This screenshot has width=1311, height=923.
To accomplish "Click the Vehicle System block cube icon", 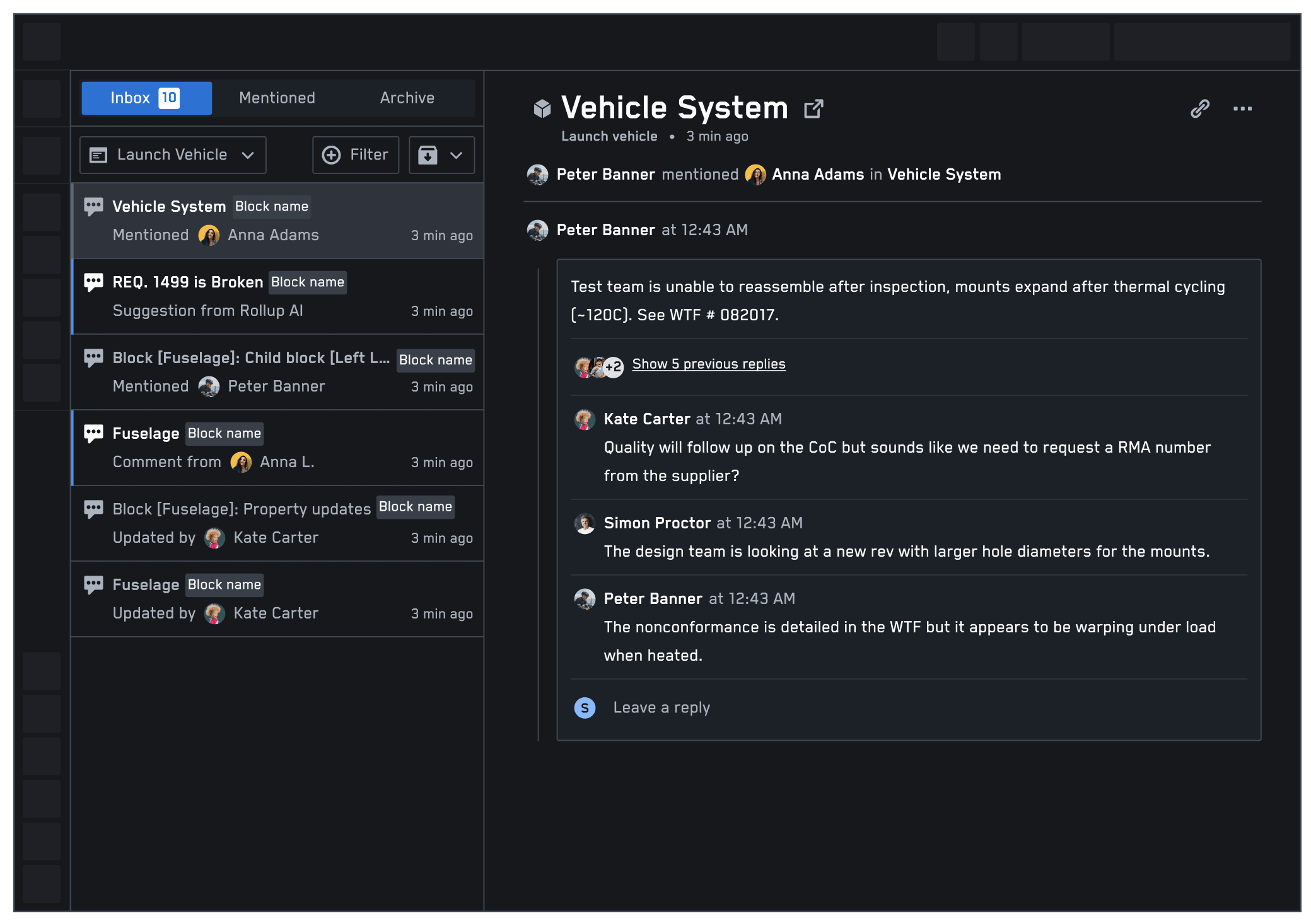I will pos(542,108).
